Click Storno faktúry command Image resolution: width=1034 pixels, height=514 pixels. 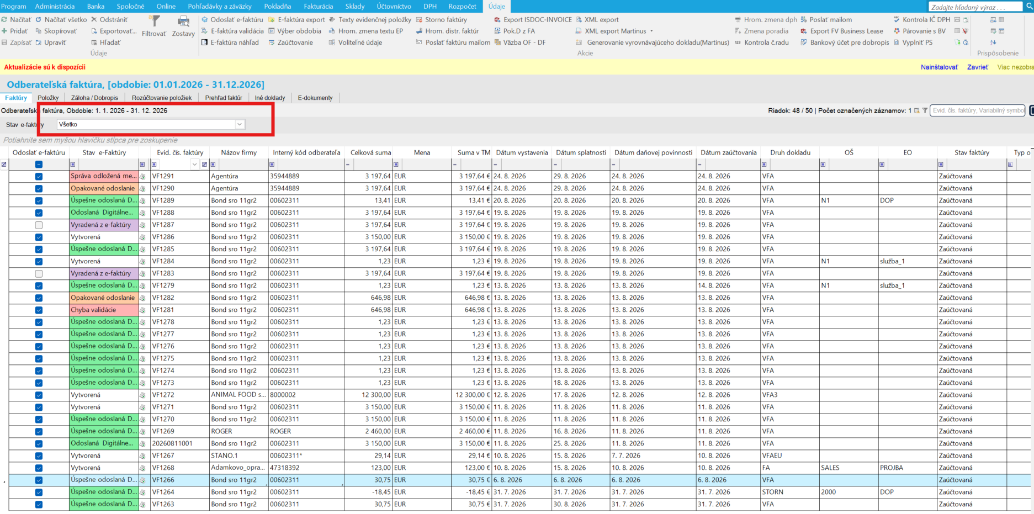[441, 19]
